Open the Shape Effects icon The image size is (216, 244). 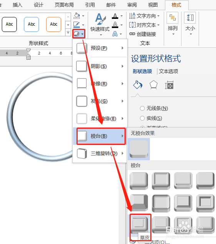76,33
